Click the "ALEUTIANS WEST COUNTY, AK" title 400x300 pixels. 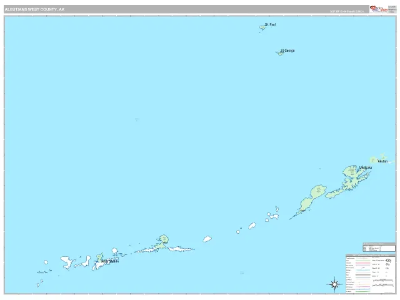pyautogui.click(x=35, y=9)
